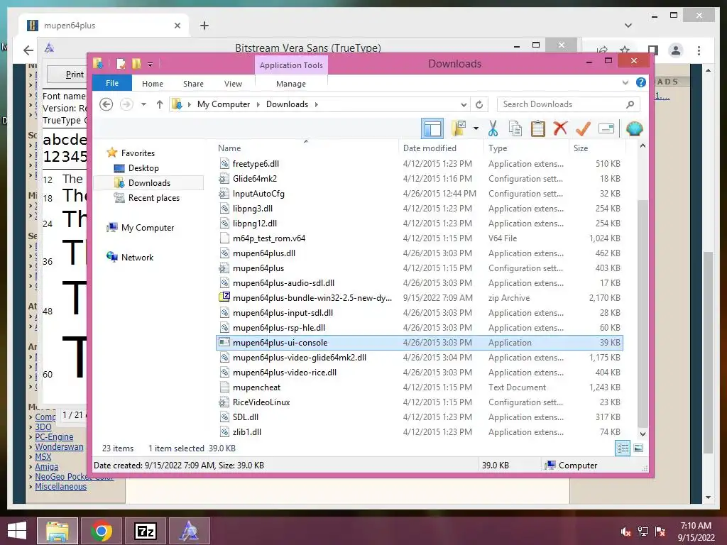Open the address bar history dropdown
The width and height of the screenshot is (727, 545).
464,104
